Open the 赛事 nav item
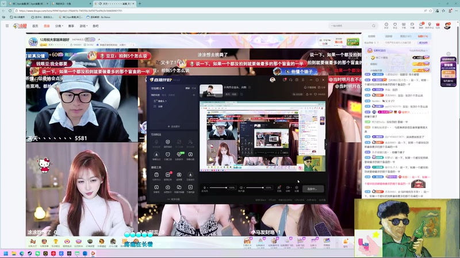Image resolution: width=460 pixels, height=258 pixels. tap(71, 26)
